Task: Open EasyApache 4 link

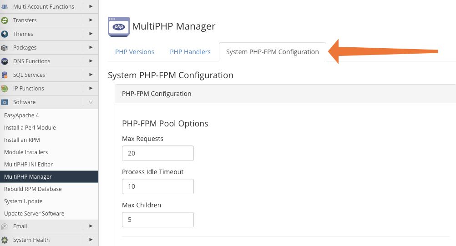Action: (x=21, y=115)
